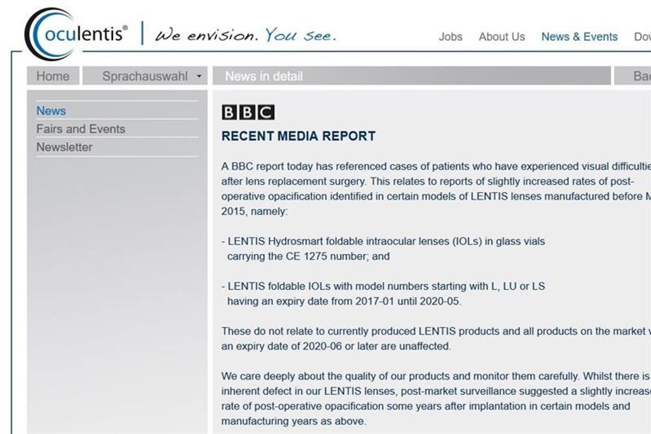Click the "RECENT MEDIA REPORT" heading
The height and width of the screenshot is (434, 651).
click(298, 136)
